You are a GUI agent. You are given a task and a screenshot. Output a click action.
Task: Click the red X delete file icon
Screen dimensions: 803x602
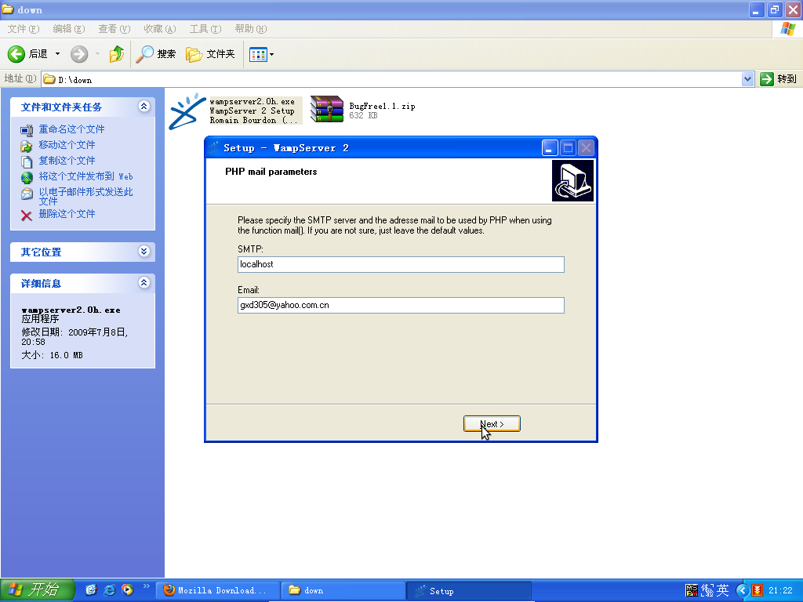[27, 216]
